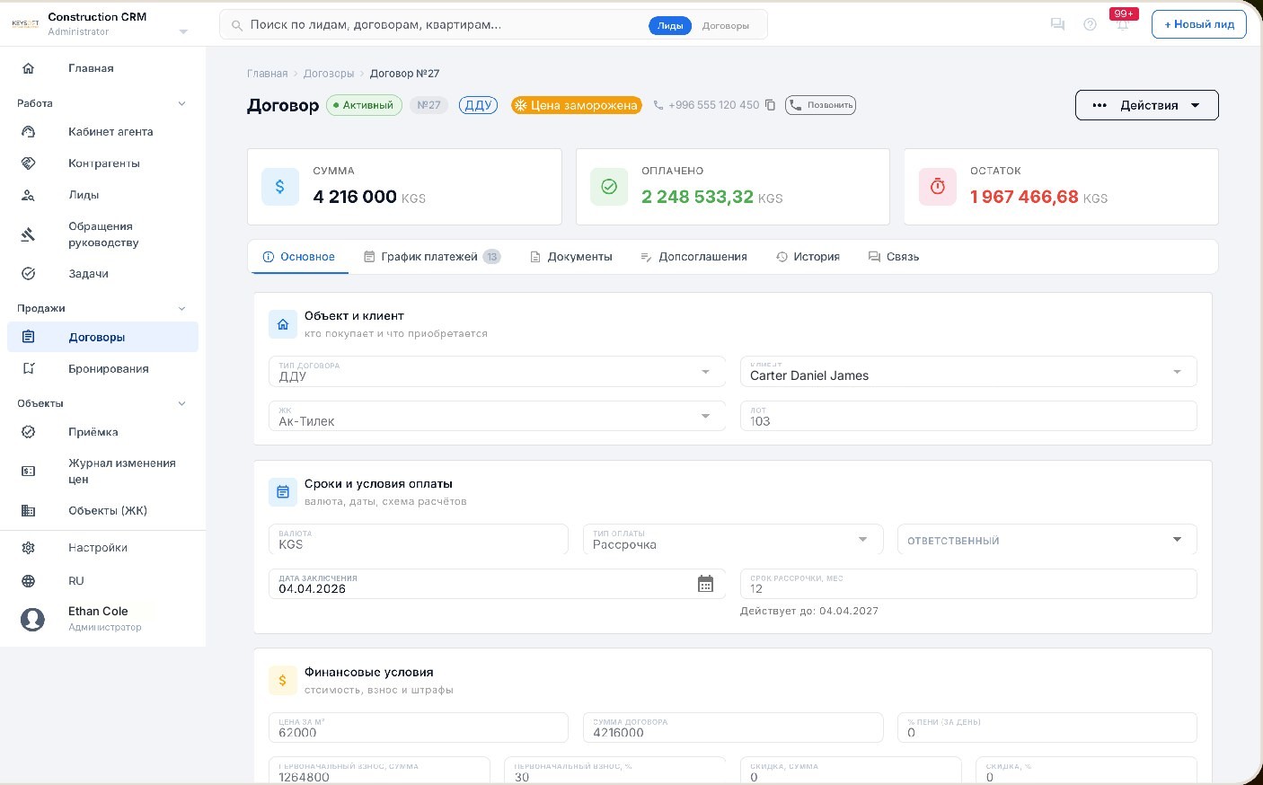
Task: Open the Действия actions menu button
Action: (1146, 105)
